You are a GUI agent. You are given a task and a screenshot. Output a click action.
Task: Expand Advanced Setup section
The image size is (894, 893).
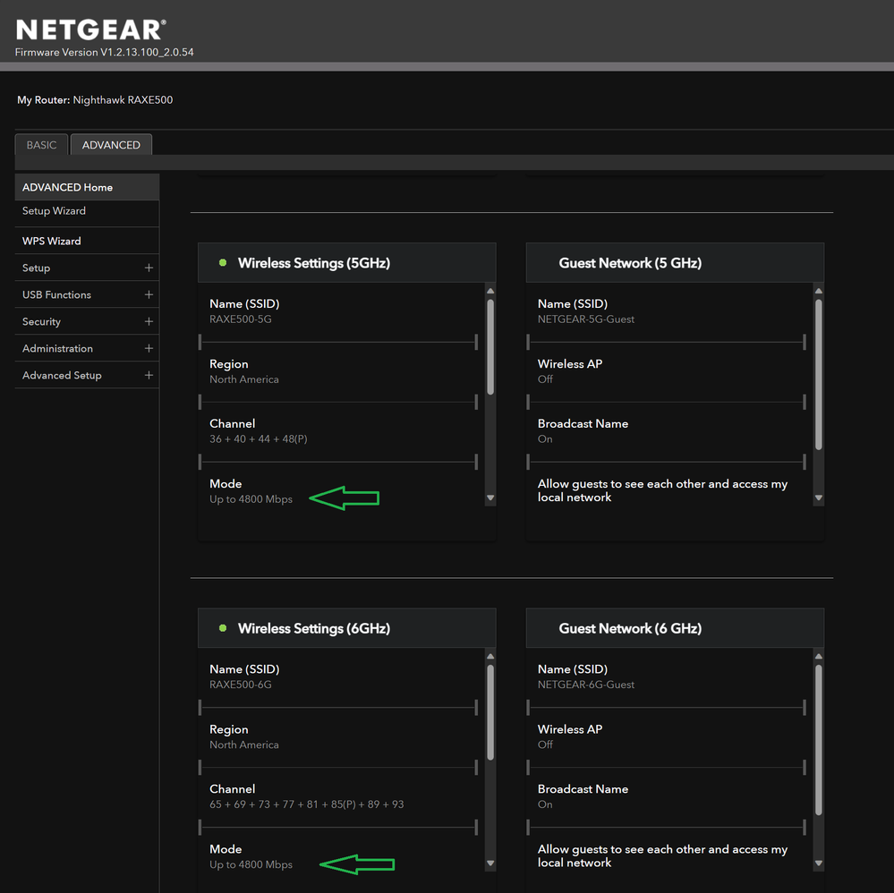point(149,375)
